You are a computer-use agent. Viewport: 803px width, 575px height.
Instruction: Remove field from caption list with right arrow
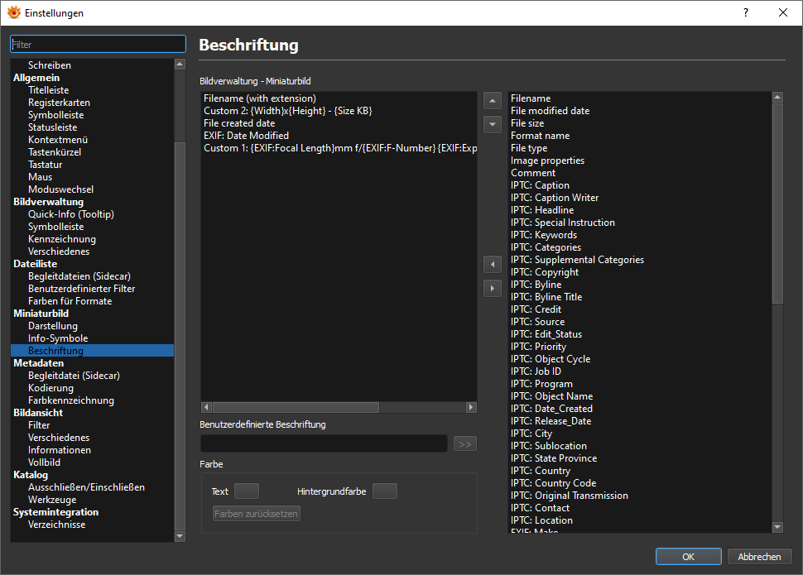(x=492, y=288)
